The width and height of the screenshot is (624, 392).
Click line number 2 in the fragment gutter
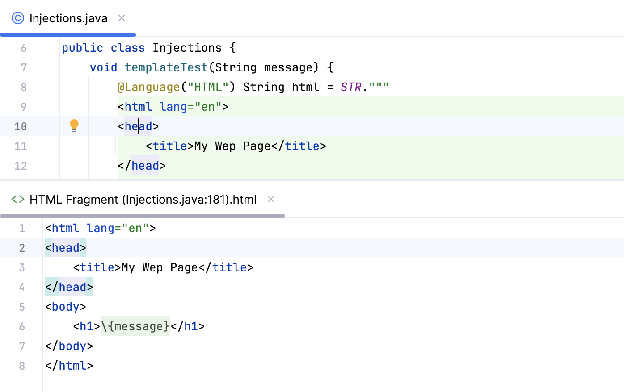coord(22,248)
